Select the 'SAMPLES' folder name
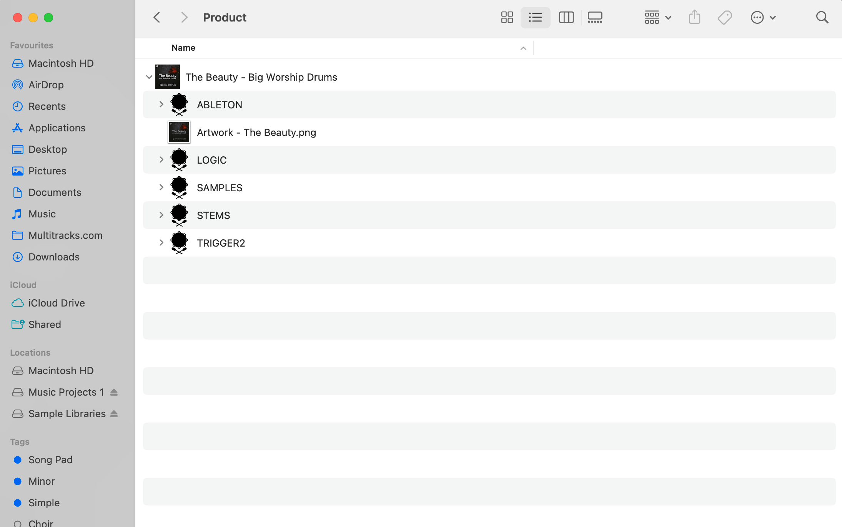842x527 pixels. [220, 188]
